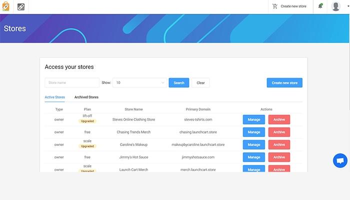The image size is (350, 200).
Task: Archive Steves Online Clothing Store
Action: pos(279,119)
